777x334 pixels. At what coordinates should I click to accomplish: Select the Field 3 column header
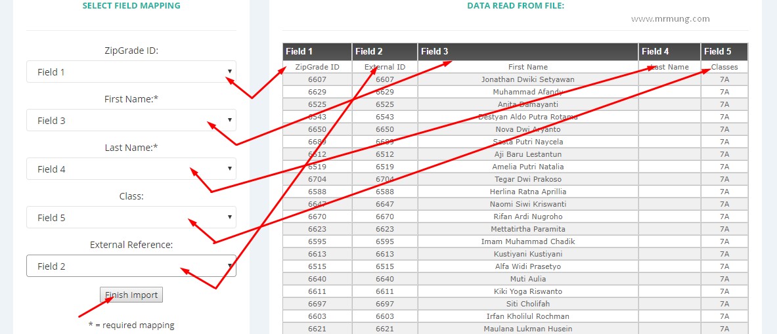pyautogui.click(x=528, y=51)
